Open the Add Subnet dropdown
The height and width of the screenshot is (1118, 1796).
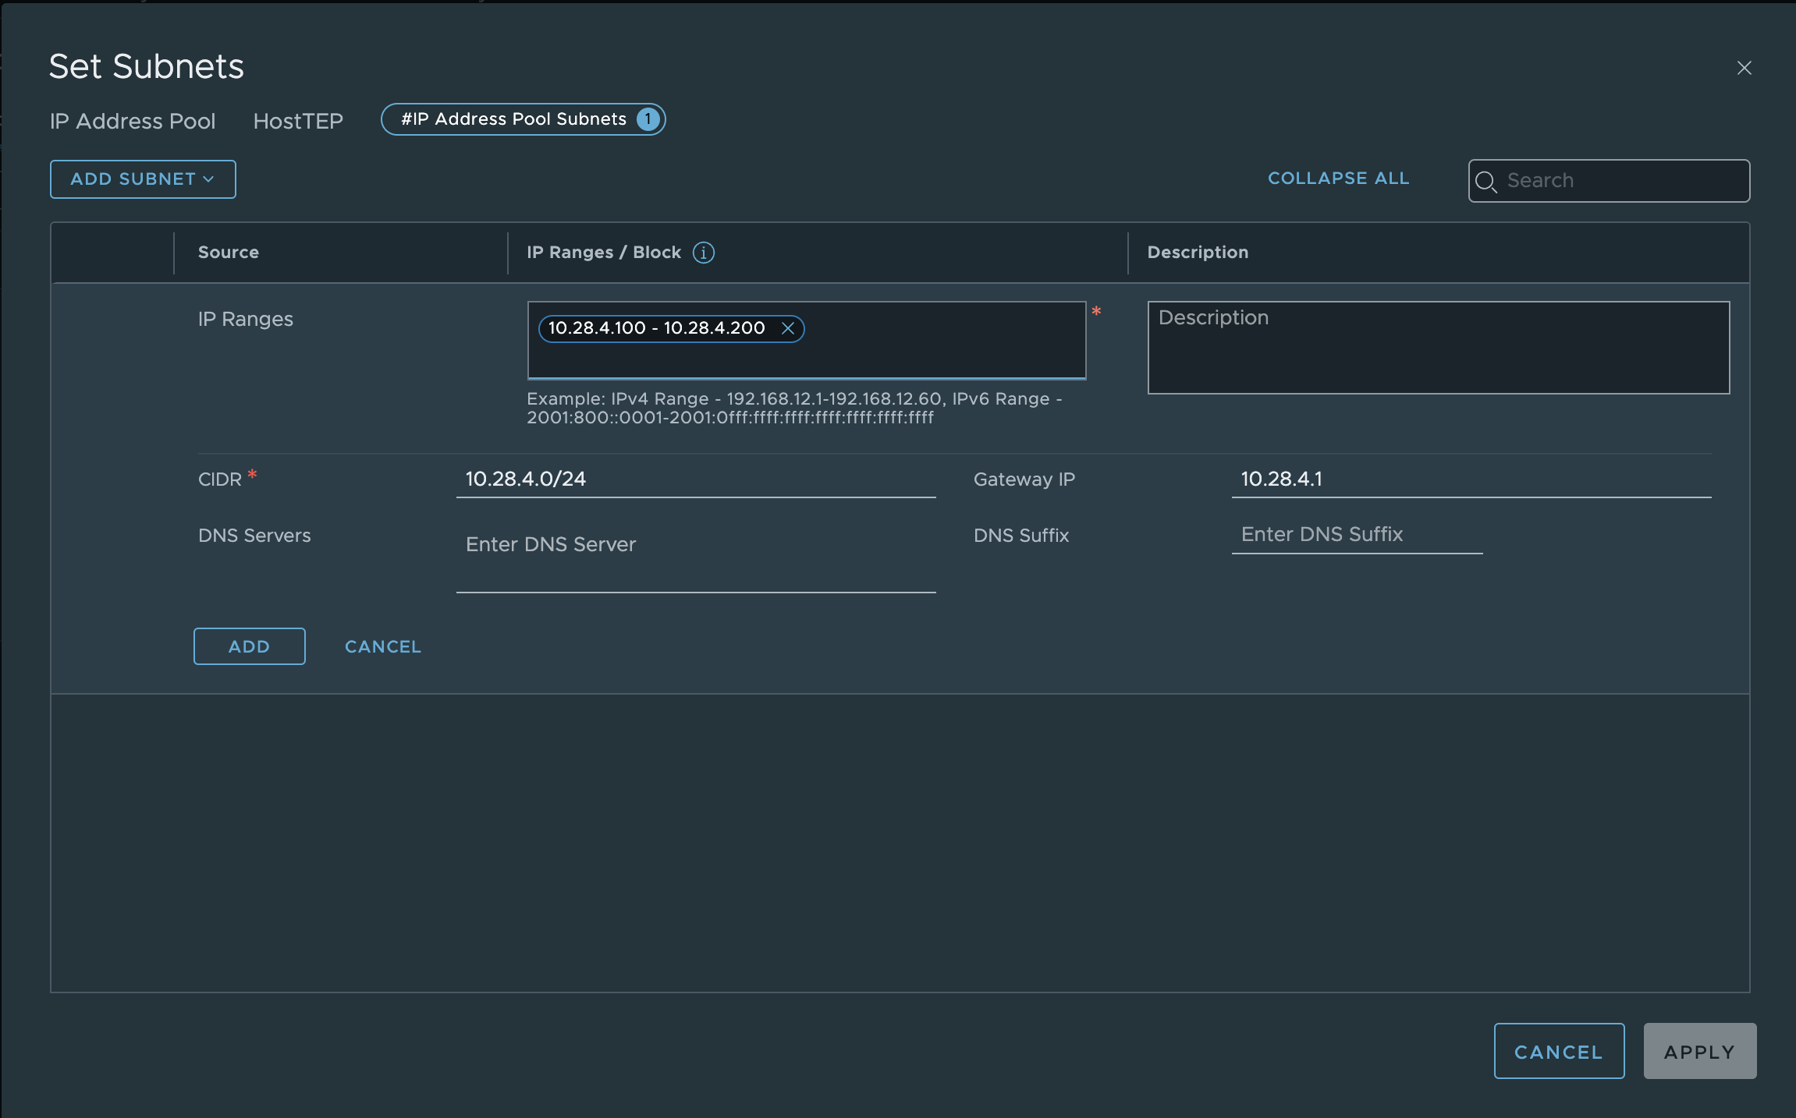coord(143,179)
